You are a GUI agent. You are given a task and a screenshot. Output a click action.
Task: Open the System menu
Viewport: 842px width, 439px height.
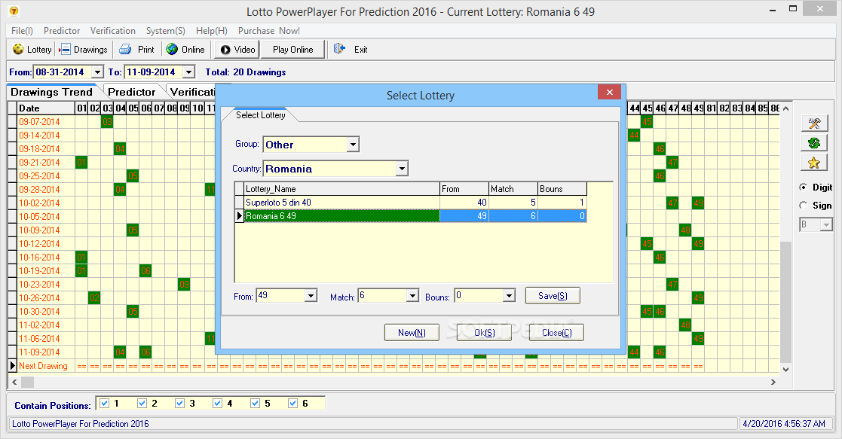point(165,31)
